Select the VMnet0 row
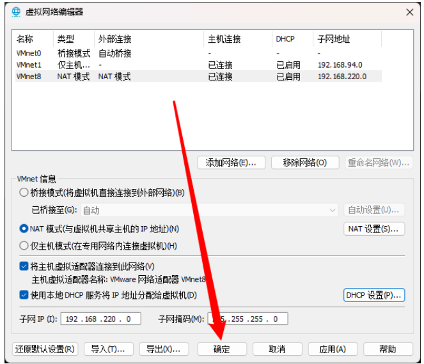424x364 pixels. pyautogui.click(x=198, y=53)
